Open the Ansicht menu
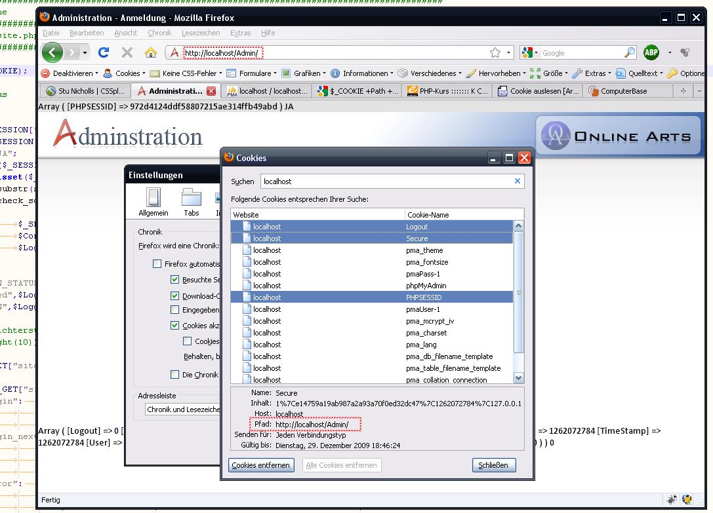 125,33
